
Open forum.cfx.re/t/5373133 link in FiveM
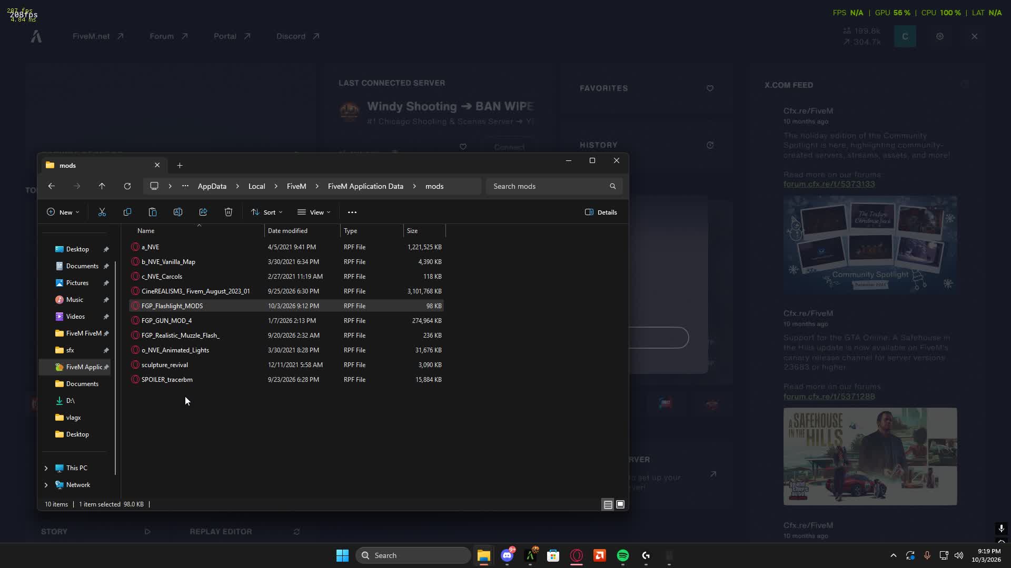pos(829,184)
